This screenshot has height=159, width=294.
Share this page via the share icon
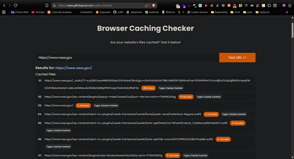(x=146, y=6)
